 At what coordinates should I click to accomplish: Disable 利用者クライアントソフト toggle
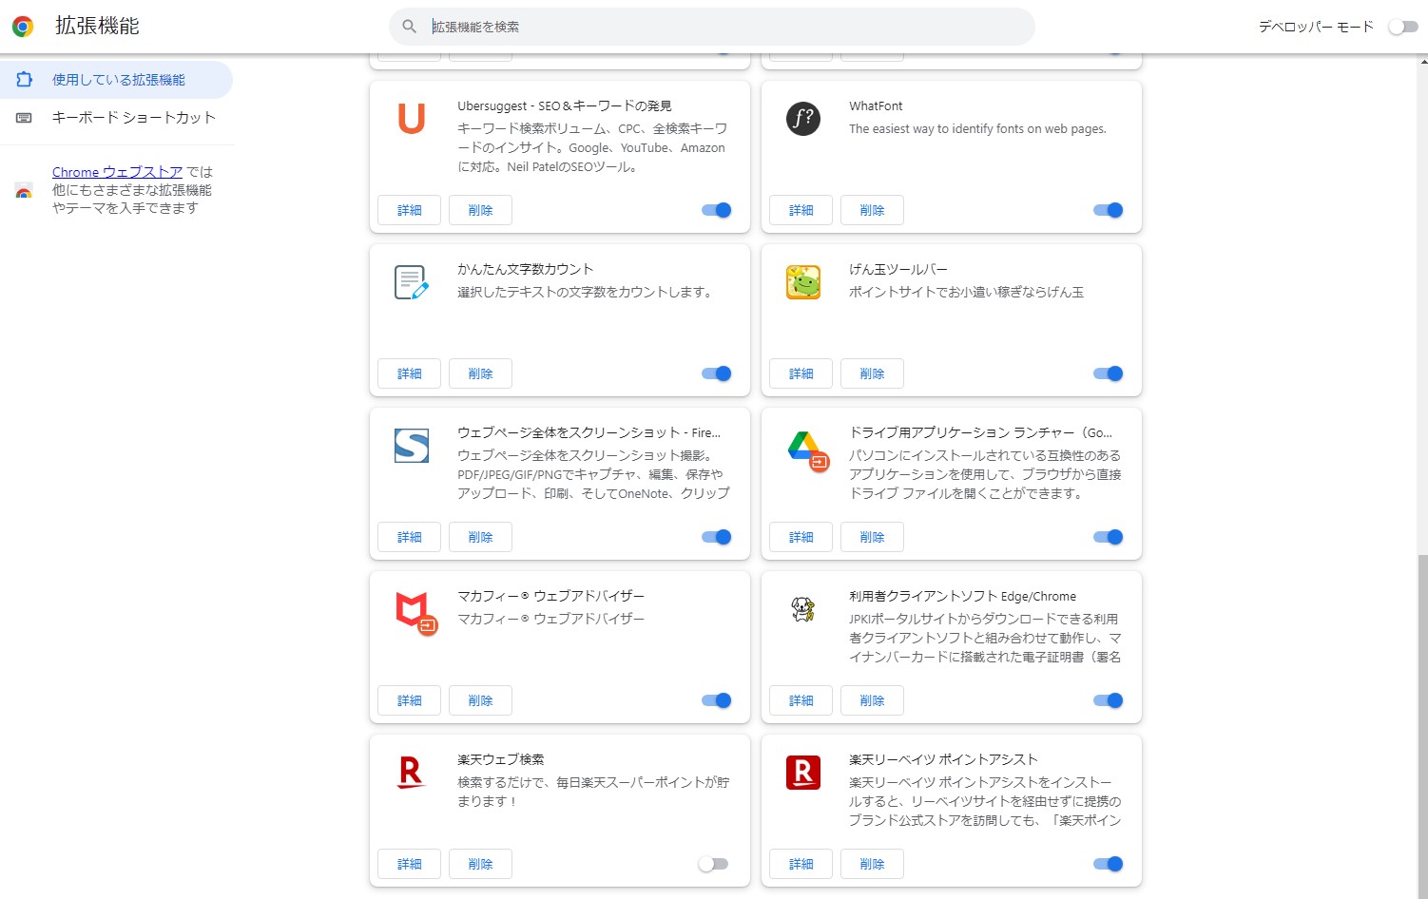coord(1109,700)
